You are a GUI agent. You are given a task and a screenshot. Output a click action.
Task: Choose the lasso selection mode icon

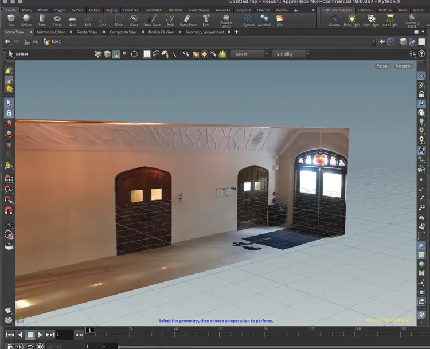[x=156, y=54]
